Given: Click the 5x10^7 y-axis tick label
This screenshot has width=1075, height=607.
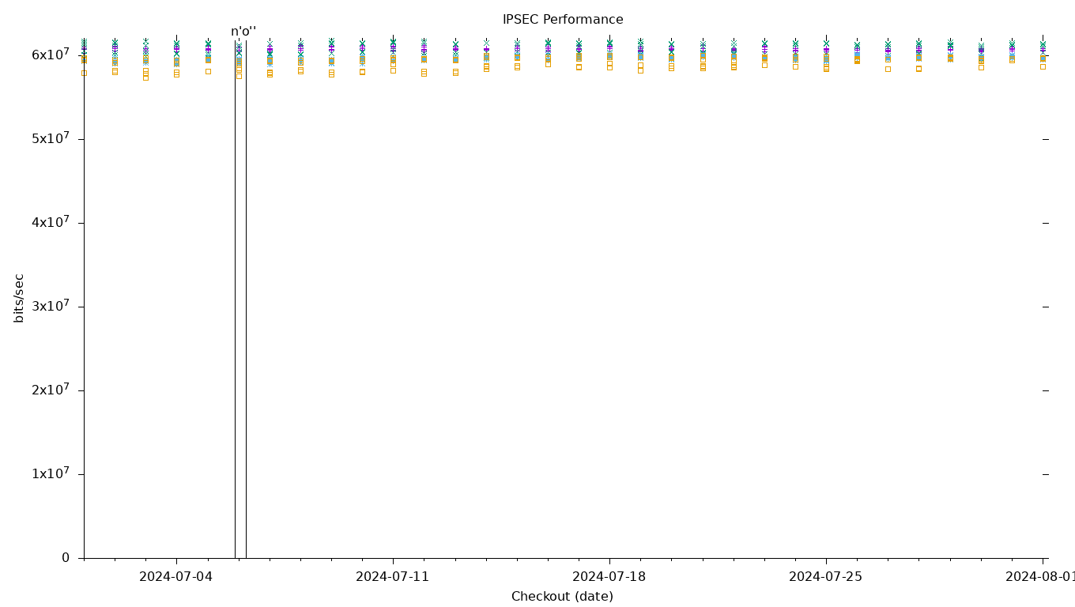Looking at the screenshot, I should pos(51,138).
